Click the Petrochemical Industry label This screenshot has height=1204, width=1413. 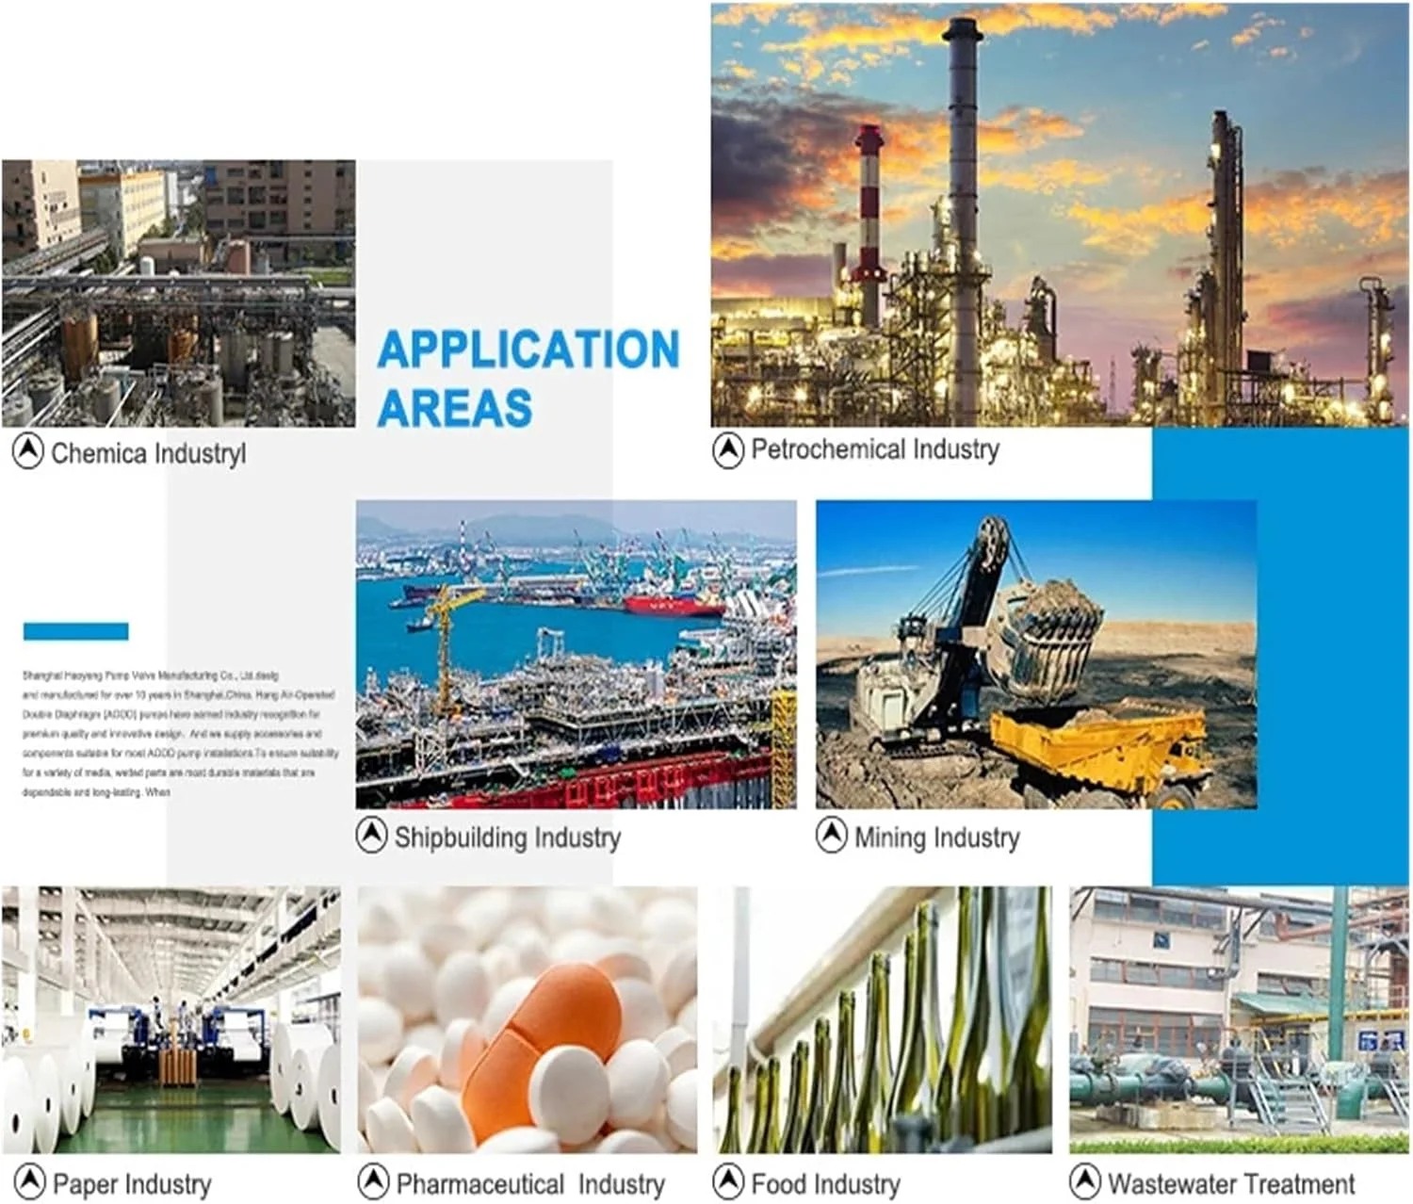[875, 449]
